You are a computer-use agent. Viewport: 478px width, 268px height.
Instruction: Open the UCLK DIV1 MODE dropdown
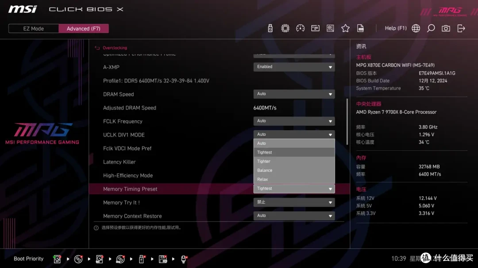(294, 134)
